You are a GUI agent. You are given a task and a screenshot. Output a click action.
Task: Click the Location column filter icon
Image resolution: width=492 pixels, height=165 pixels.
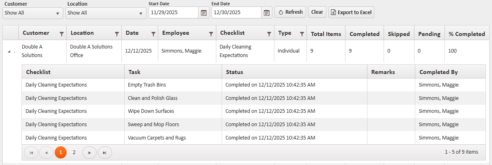coord(117,34)
